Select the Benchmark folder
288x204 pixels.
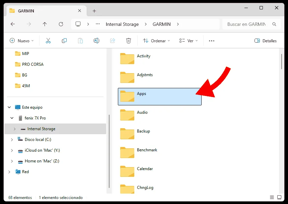[160, 153]
